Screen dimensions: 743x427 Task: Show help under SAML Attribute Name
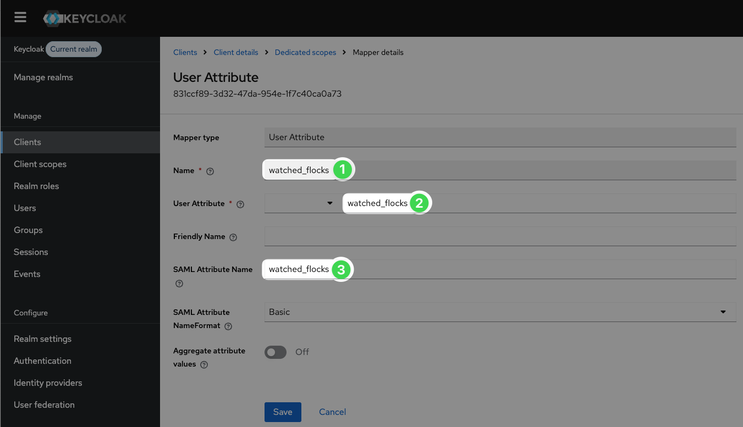[179, 284]
